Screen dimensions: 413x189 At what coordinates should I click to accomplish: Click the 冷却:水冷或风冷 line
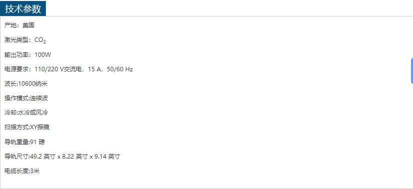coord(26,113)
